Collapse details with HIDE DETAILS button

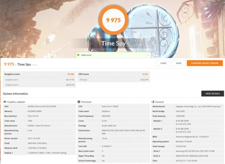(x=213, y=94)
